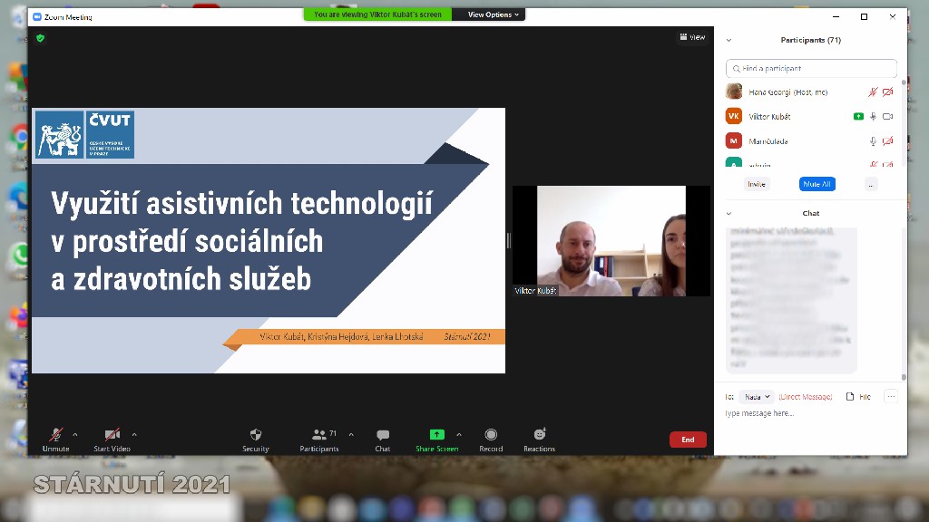Click the Invite button
This screenshot has height=522, width=929.
coord(756,184)
